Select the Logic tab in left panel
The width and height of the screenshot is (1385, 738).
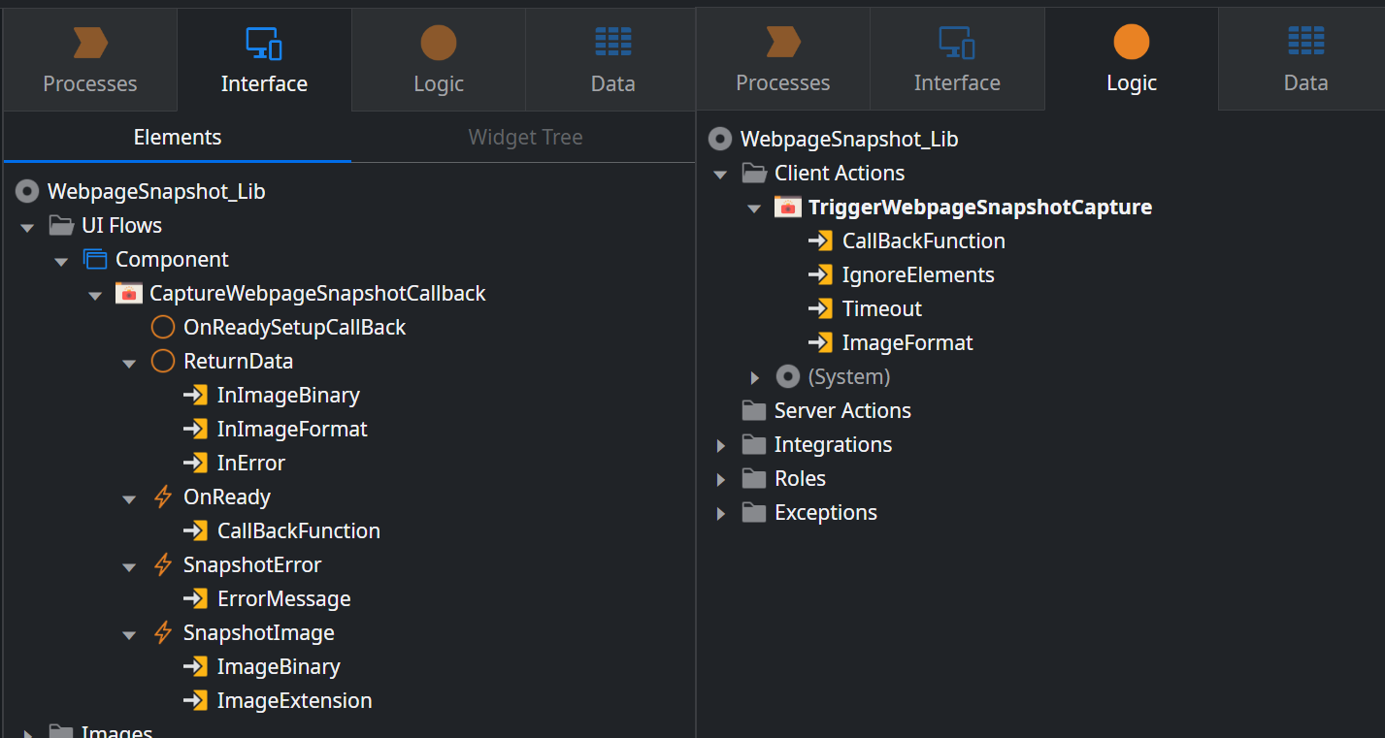(x=439, y=60)
